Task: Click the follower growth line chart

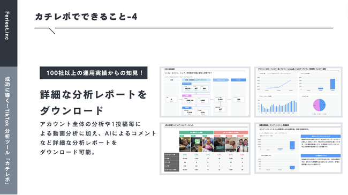Action: [x=277, y=84]
